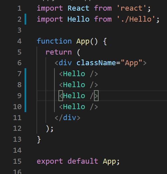Click line number 13 in the gutter
The image size is (167, 174).
point(17,139)
